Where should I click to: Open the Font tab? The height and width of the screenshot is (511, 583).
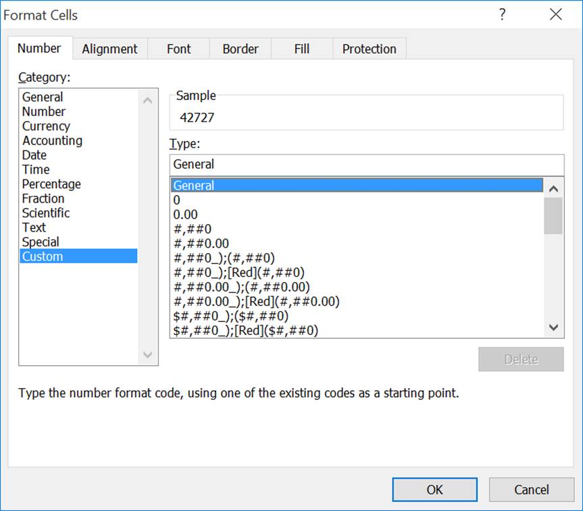point(179,49)
